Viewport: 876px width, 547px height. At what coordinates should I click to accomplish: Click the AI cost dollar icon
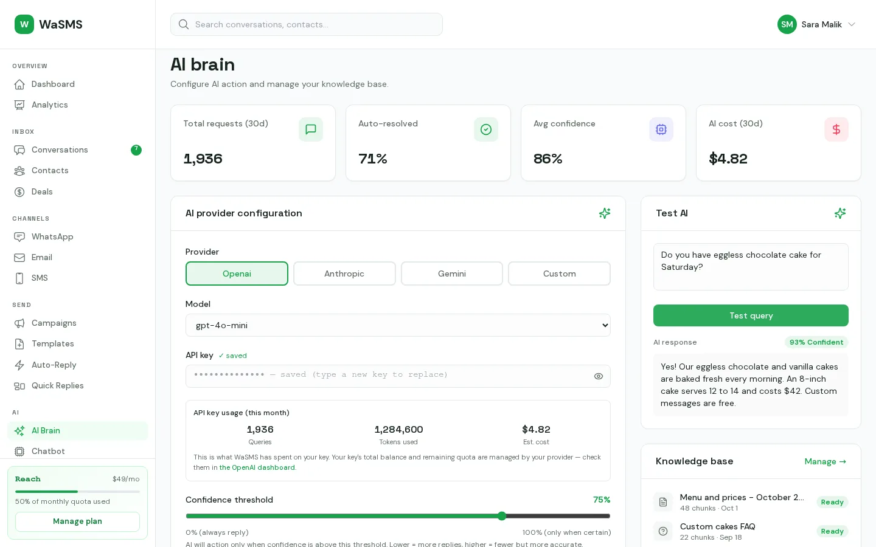click(836, 129)
